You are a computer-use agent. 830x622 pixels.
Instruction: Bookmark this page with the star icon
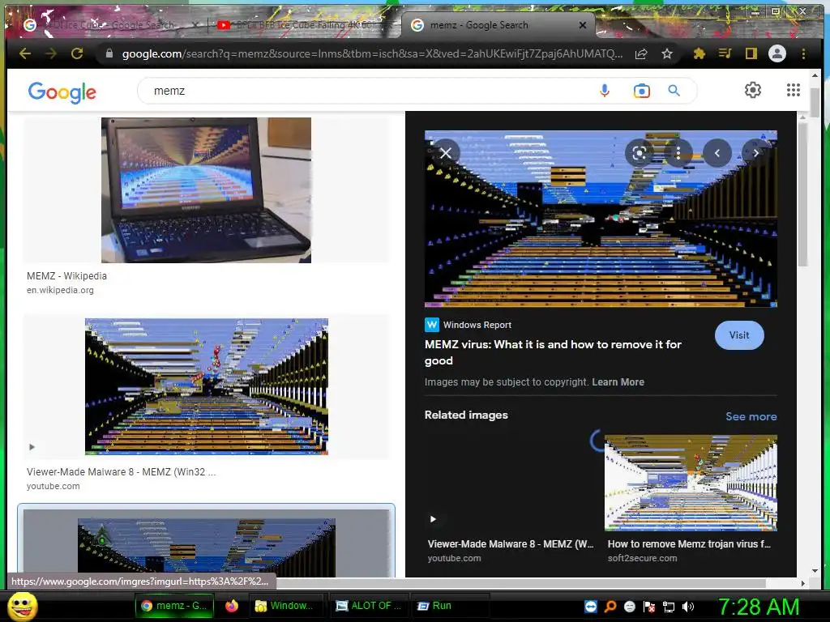coord(667,53)
